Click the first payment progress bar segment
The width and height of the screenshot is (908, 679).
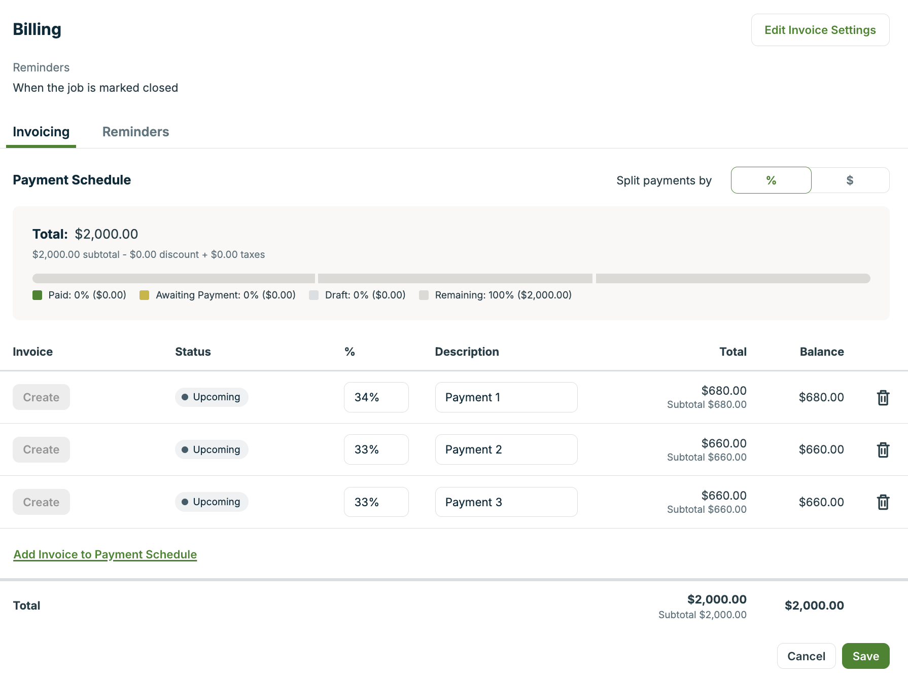[173, 279]
